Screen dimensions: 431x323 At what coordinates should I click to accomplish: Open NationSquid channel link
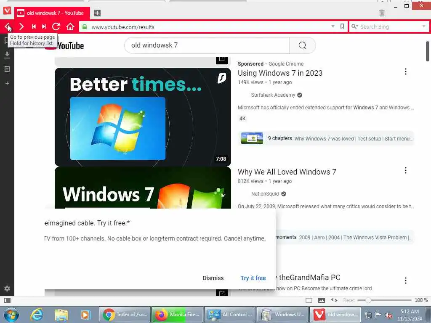(x=265, y=194)
